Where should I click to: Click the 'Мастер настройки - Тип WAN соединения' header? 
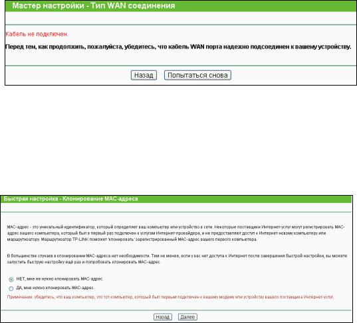point(94,5)
